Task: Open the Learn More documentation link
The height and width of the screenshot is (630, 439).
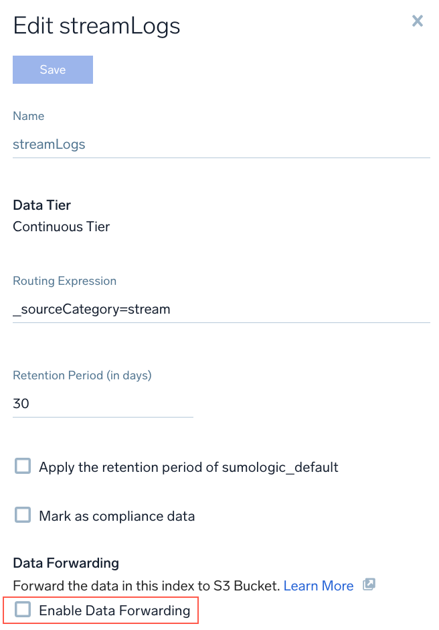Action: 319,585
